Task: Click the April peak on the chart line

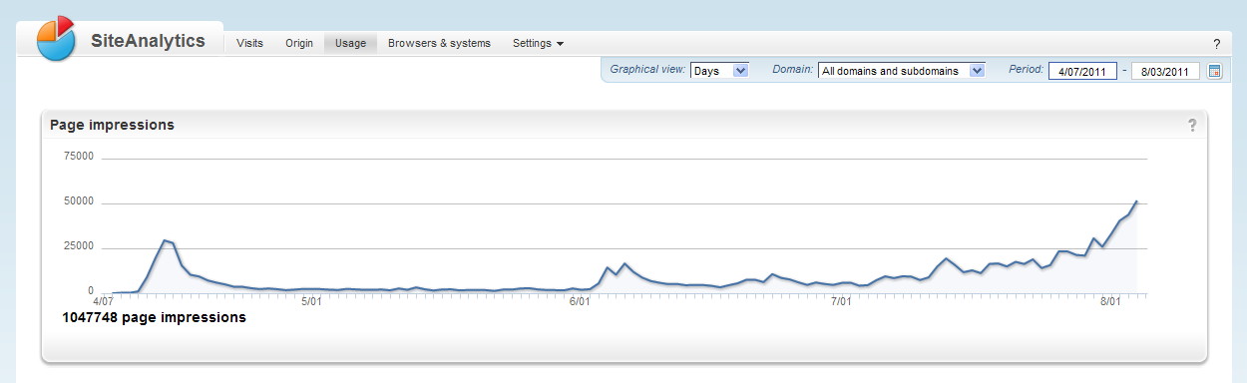Action: (x=164, y=240)
